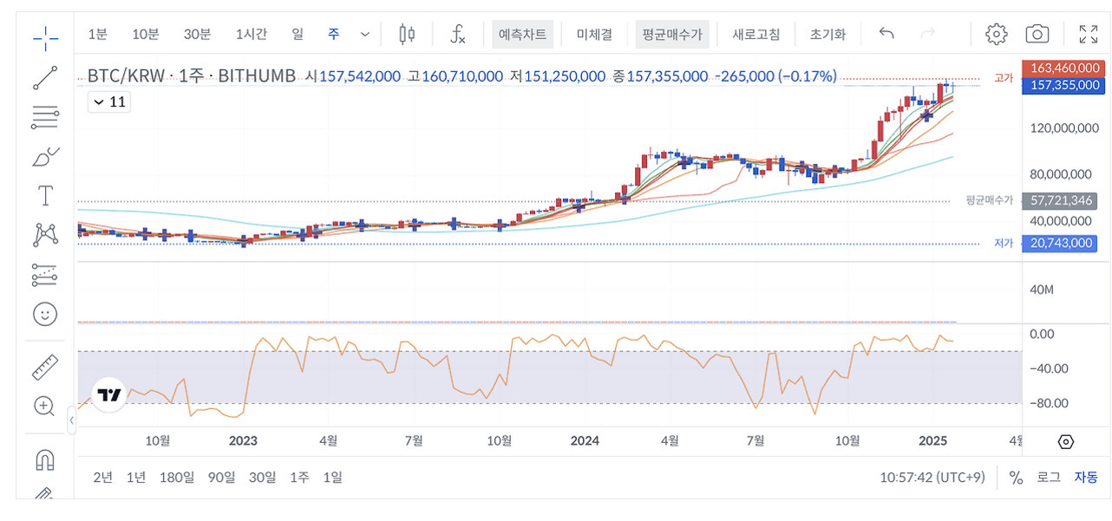Collapse the drawing toolbar with the side arrow

point(74,420)
